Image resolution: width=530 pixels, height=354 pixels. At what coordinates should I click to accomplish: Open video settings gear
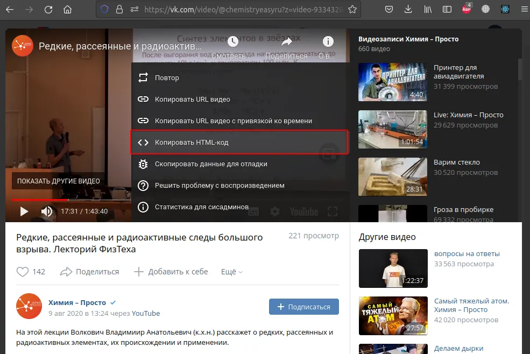[x=275, y=211]
